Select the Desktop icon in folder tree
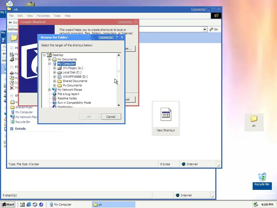This screenshot has height=208, width=277. pos(49,55)
